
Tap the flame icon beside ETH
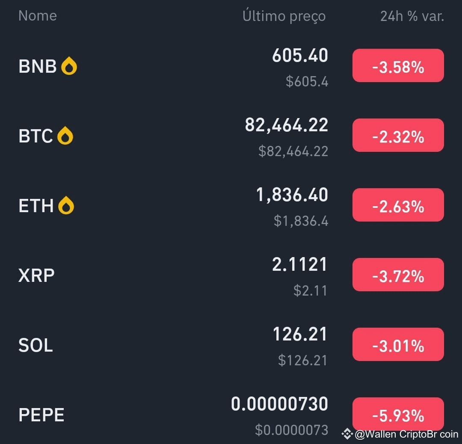[x=66, y=205]
